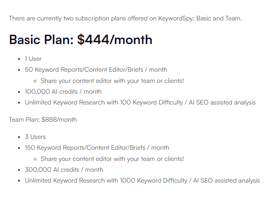Click the $444/month price in the heading
The height and width of the screenshot is (199, 275).
[115, 40]
